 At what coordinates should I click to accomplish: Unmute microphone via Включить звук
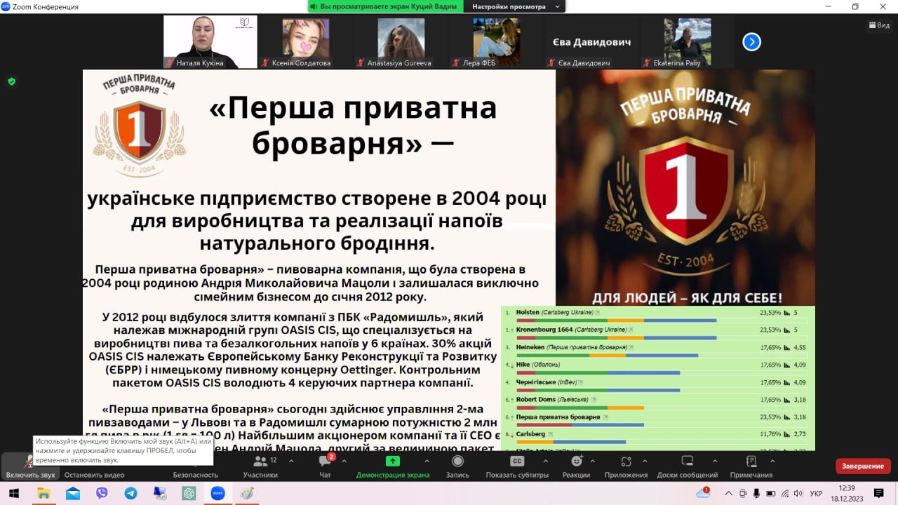(29, 462)
